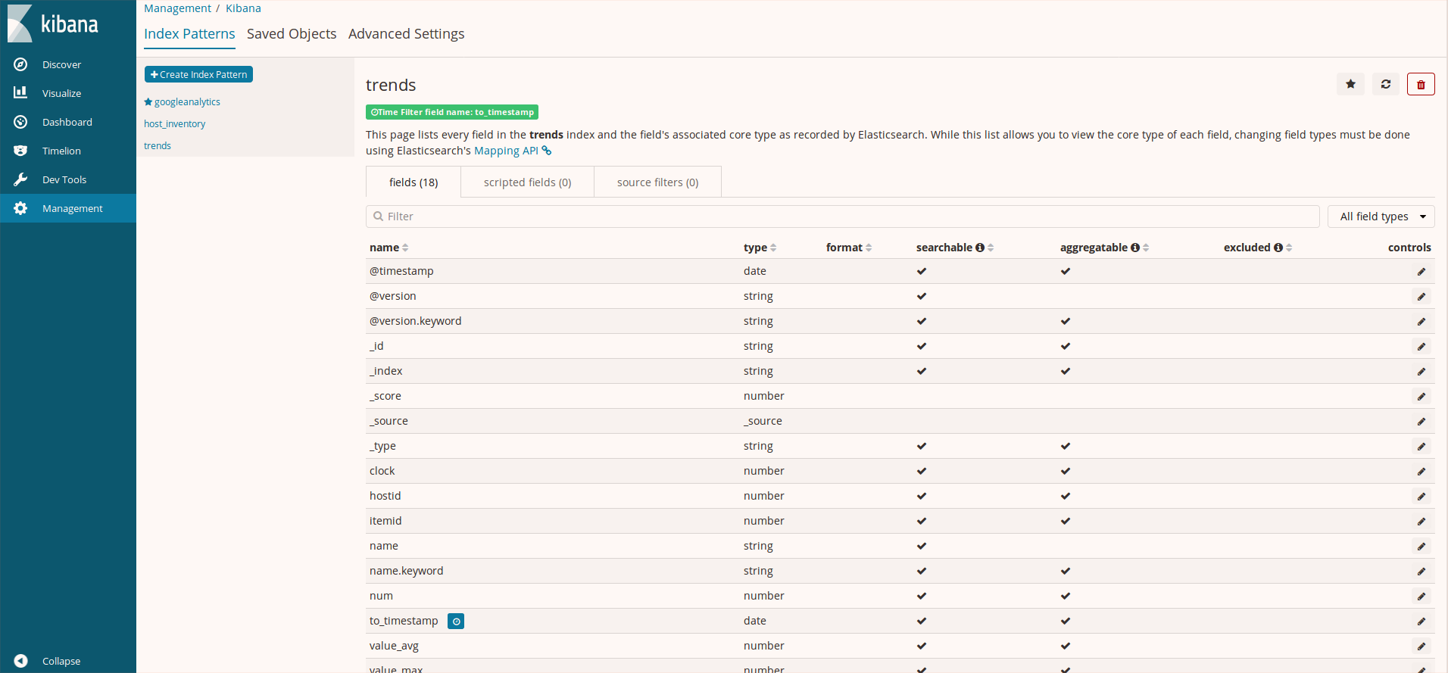Edit the name.keyword field
Screen dimensions: 1448x673
tap(1421, 572)
